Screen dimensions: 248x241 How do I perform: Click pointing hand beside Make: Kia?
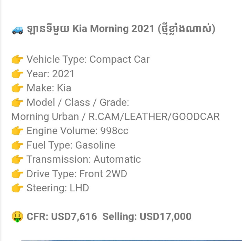(18, 88)
